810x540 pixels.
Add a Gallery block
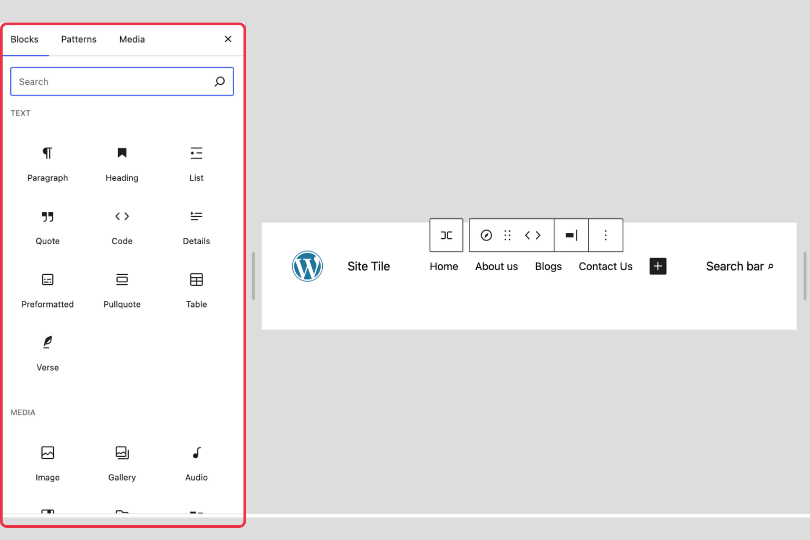click(122, 463)
